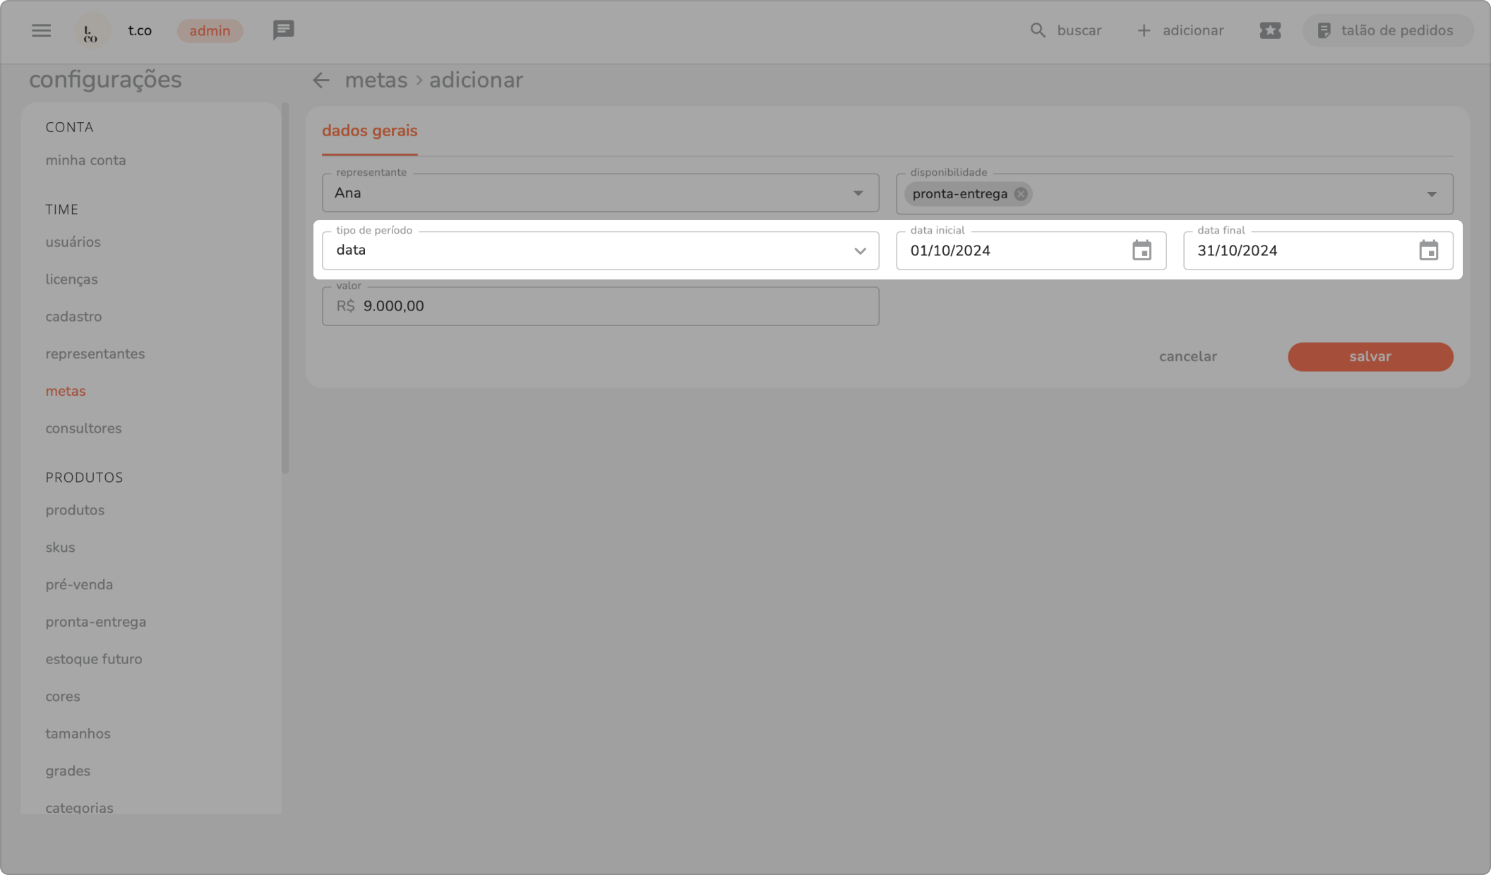Viewport: 1491px width, 875px height.
Task: Click the sidebar vertical scrollbar
Action: tap(285, 289)
